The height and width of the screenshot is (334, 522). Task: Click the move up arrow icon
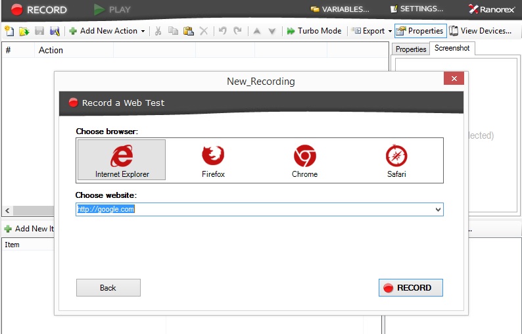(256, 32)
